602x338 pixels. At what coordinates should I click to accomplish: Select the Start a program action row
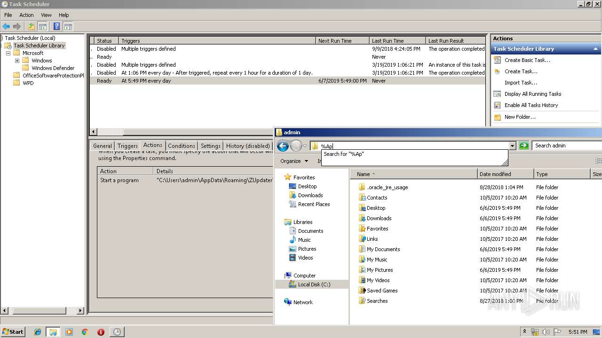coord(185,180)
